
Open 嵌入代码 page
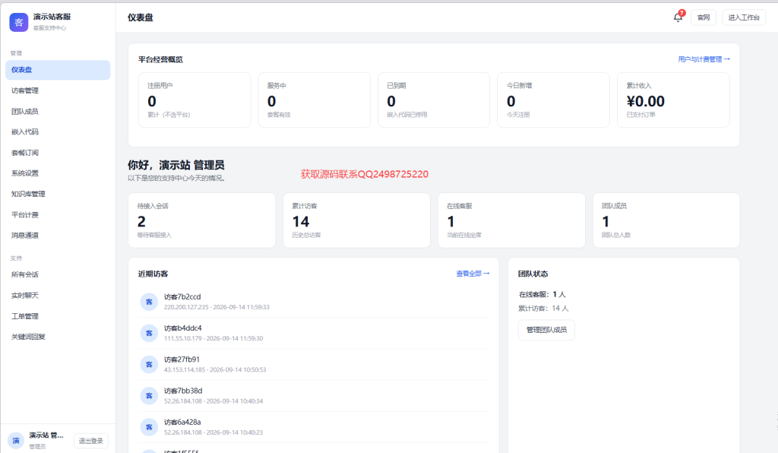tap(58, 132)
